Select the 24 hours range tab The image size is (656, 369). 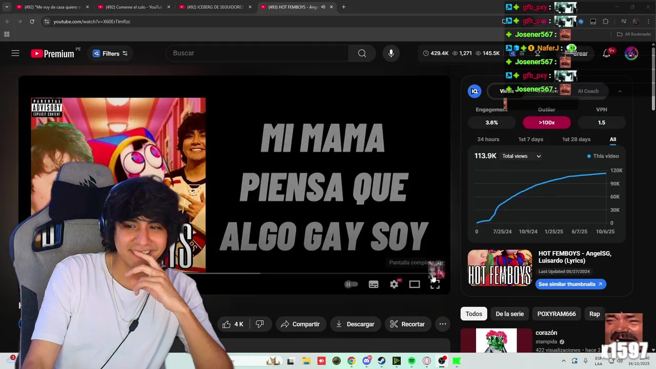click(488, 139)
